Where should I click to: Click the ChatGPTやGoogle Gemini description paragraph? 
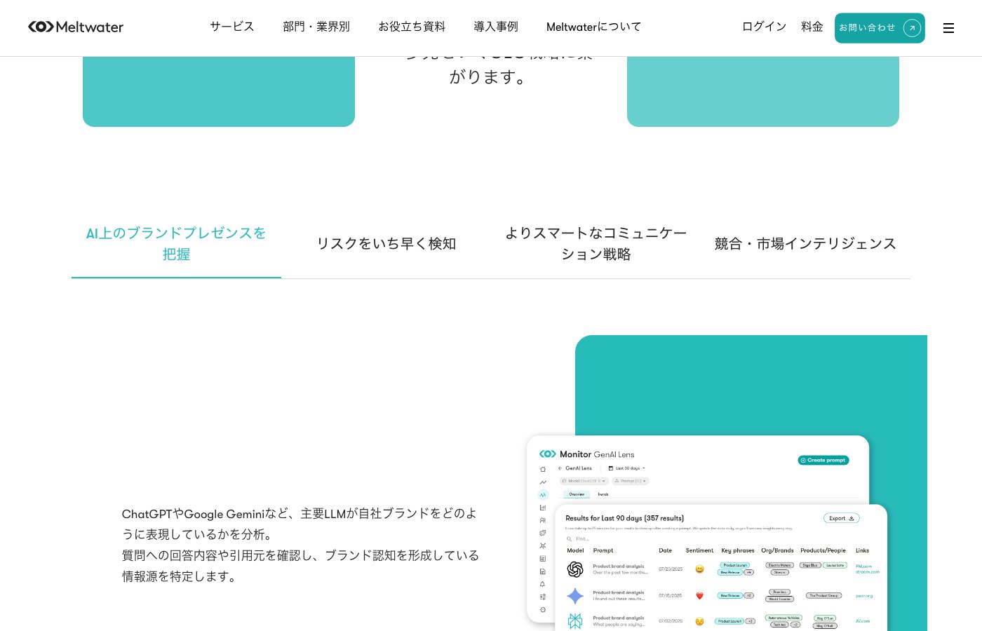[301, 545]
